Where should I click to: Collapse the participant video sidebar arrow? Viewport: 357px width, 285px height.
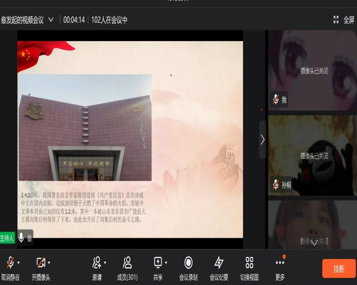(262, 139)
